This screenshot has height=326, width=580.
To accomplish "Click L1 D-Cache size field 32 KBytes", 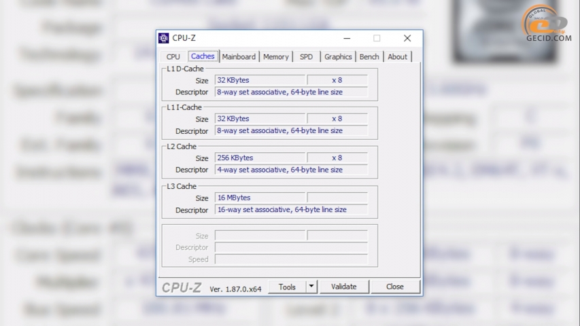I will (x=260, y=80).
